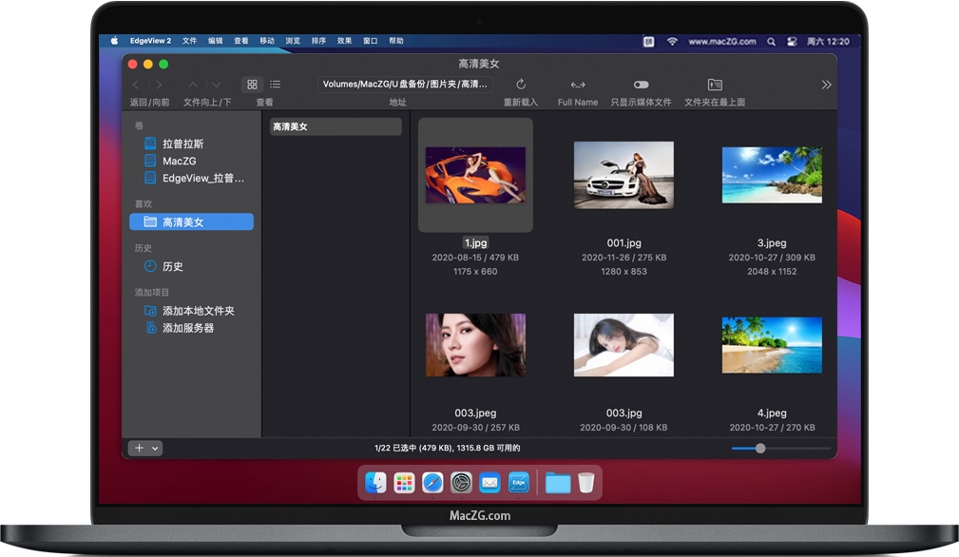Click the address path field

click(x=406, y=85)
